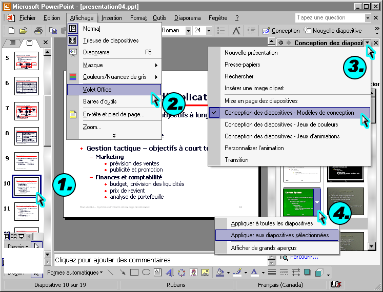This screenshot has height=292, width=383.
Task: Open the Diaporama menu in menu bar
Action: pyautogui.click(x=187, y=18)
